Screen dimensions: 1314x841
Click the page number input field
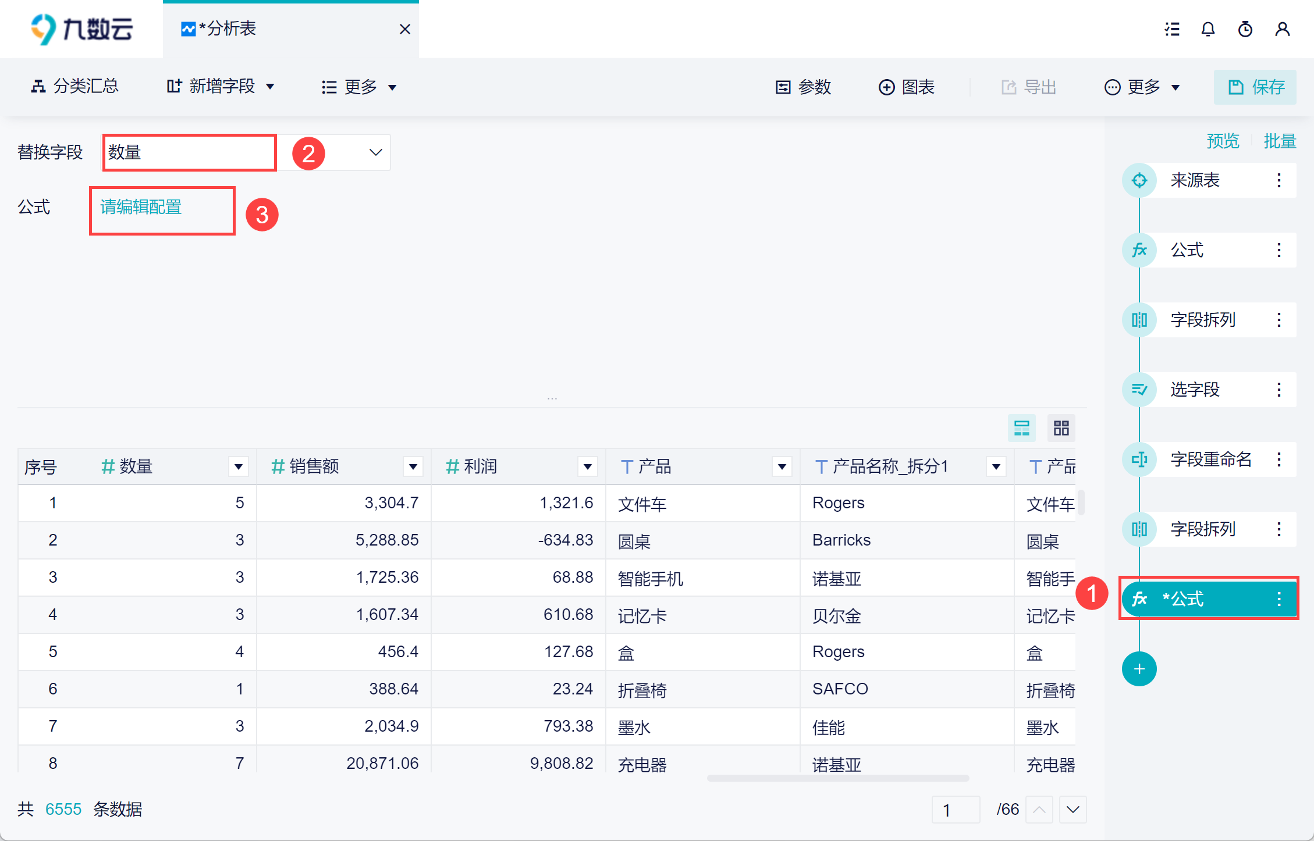[x=956, y=810]
